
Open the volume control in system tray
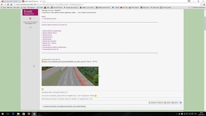point(190,114)
